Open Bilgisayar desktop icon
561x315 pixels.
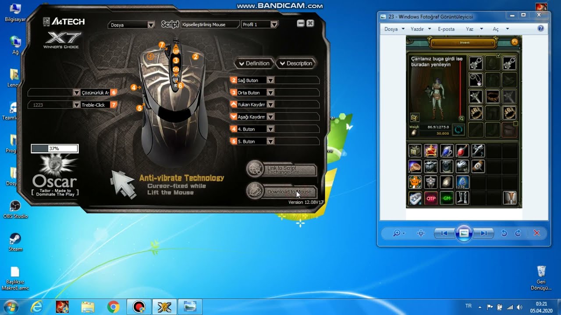pyautogui.click(x=15, y=12)
